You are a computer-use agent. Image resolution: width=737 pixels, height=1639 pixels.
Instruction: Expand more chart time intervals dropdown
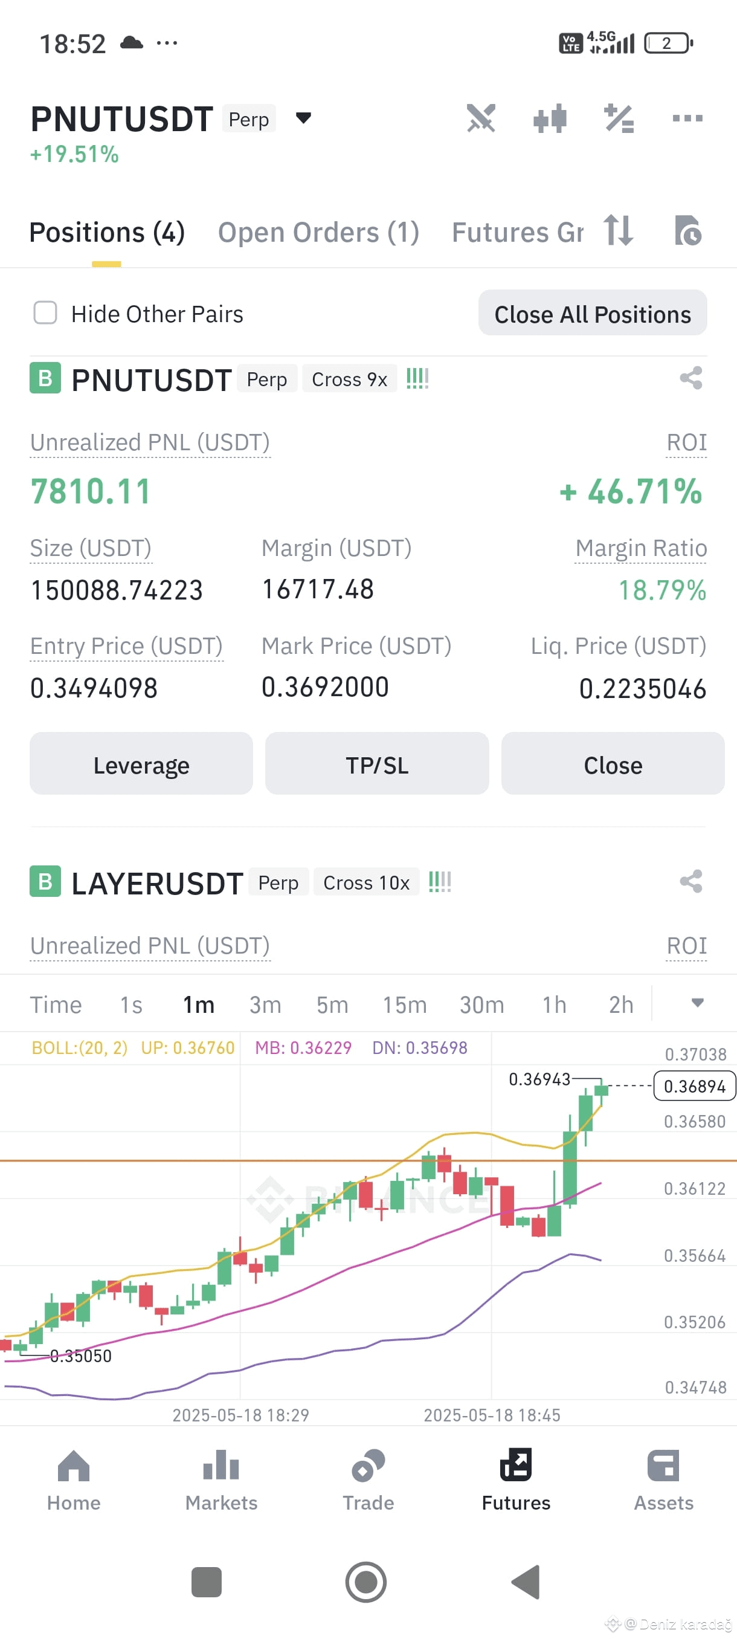click(x=698, y=1003)
